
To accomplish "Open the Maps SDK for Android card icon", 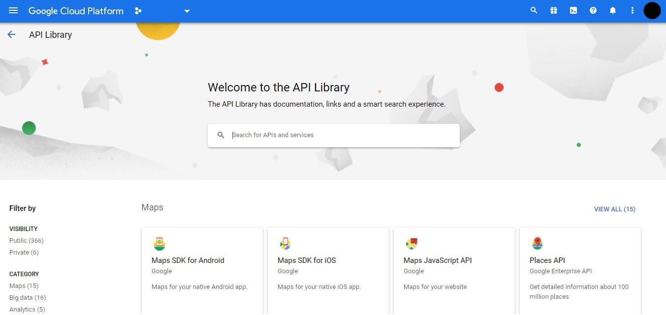I will coord(159,243).
